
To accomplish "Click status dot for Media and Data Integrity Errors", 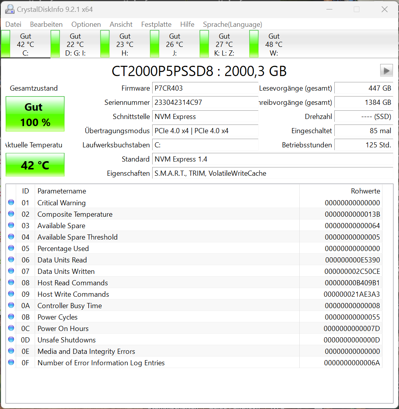I will pyautogui.click(x=11, y=351).
